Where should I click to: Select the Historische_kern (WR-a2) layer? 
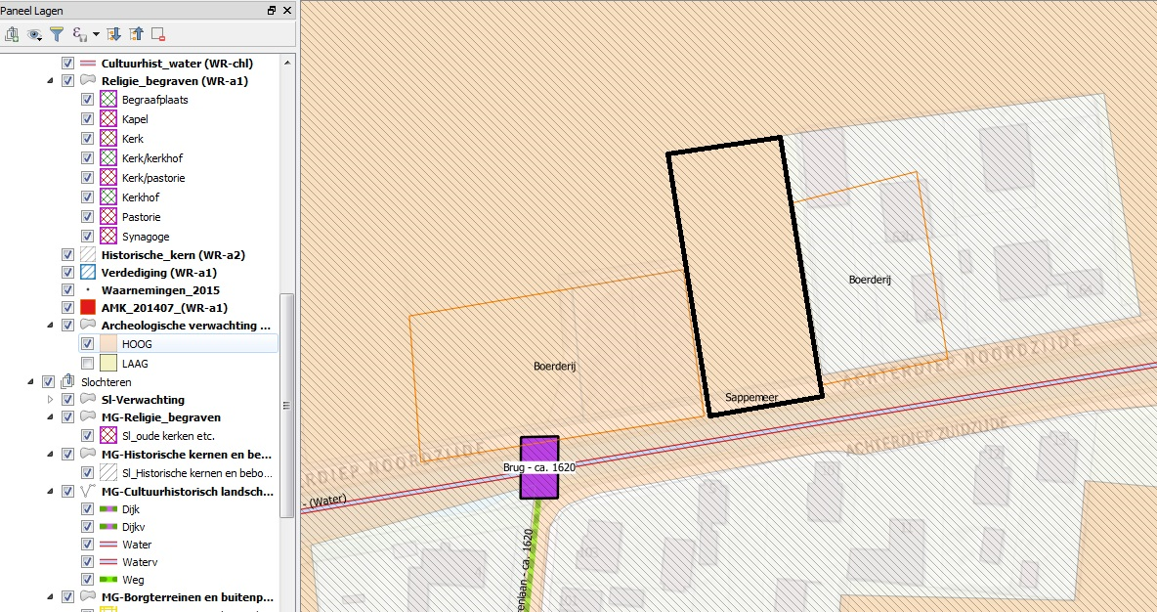point(172,254)
